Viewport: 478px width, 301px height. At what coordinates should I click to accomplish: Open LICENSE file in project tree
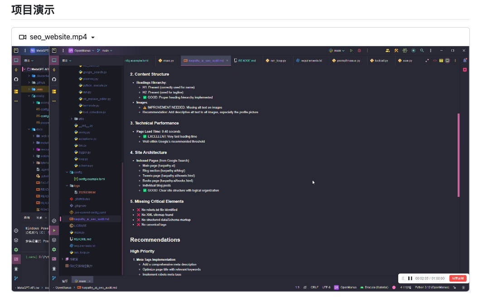pyautogui.click(x=80, y=225)
